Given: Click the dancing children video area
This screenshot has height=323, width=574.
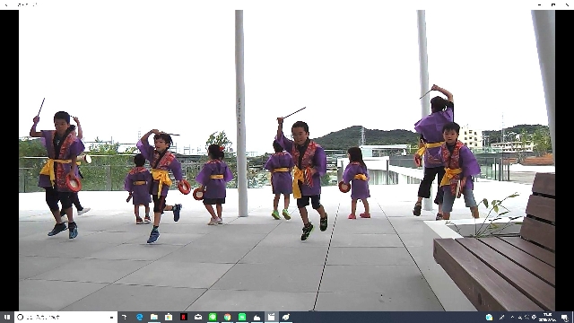Looking at the screenshot, I should coord(287,161).
